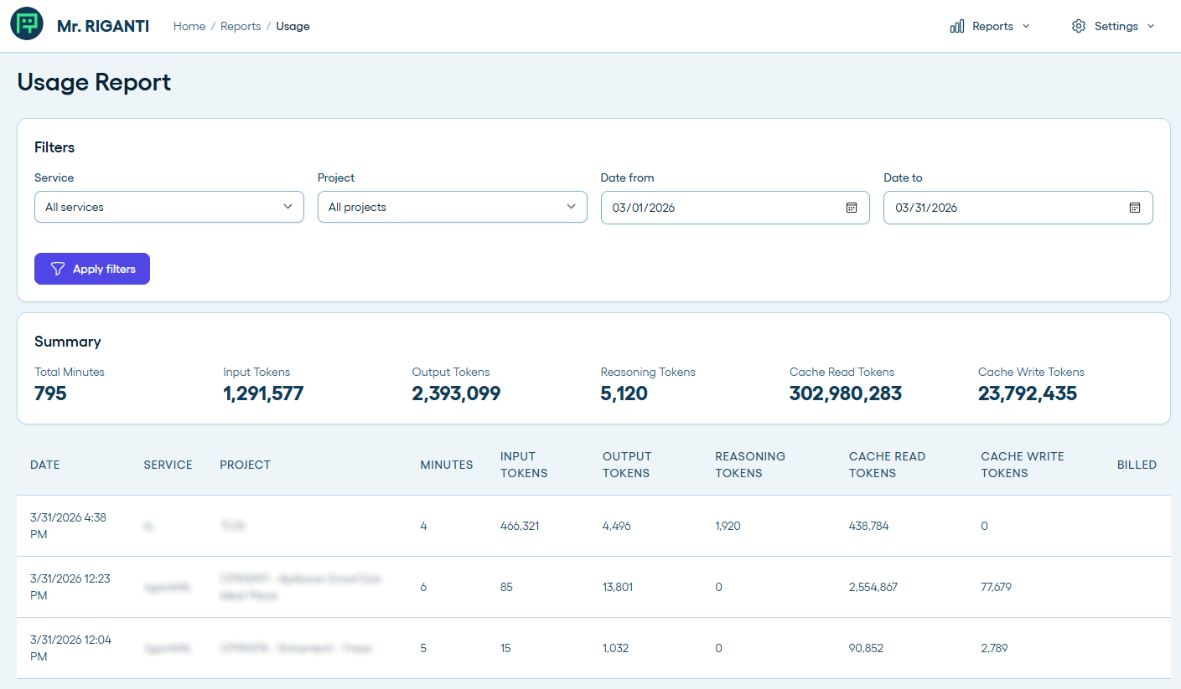Click the Mr. RIGANTI logo icon
The image size is (1181, 689).
(x=26, y=24)
